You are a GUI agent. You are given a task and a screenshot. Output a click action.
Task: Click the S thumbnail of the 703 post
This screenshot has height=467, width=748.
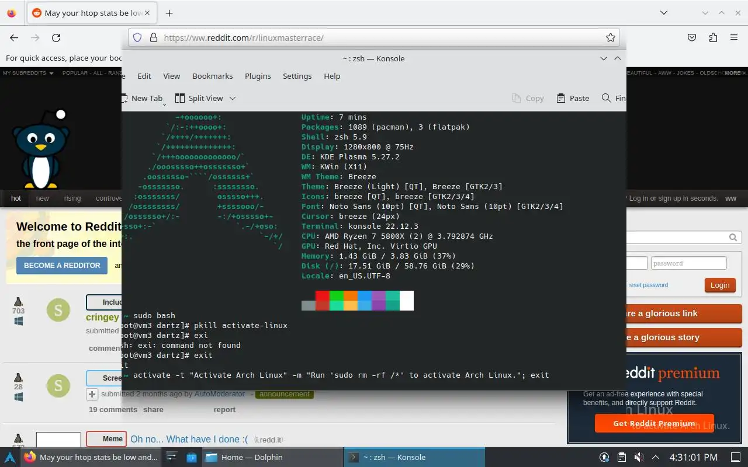(x=58, y=311)
